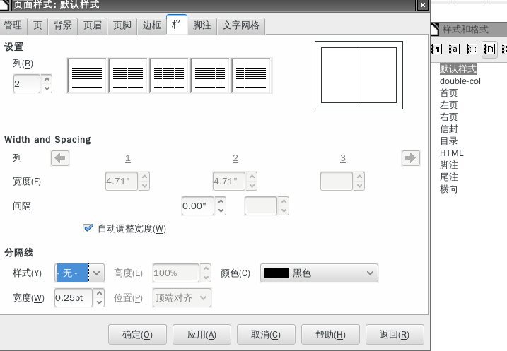This screenshot has height=351, width=507.
Task: Select 右页 in the styles list
Action: [449, 117]
